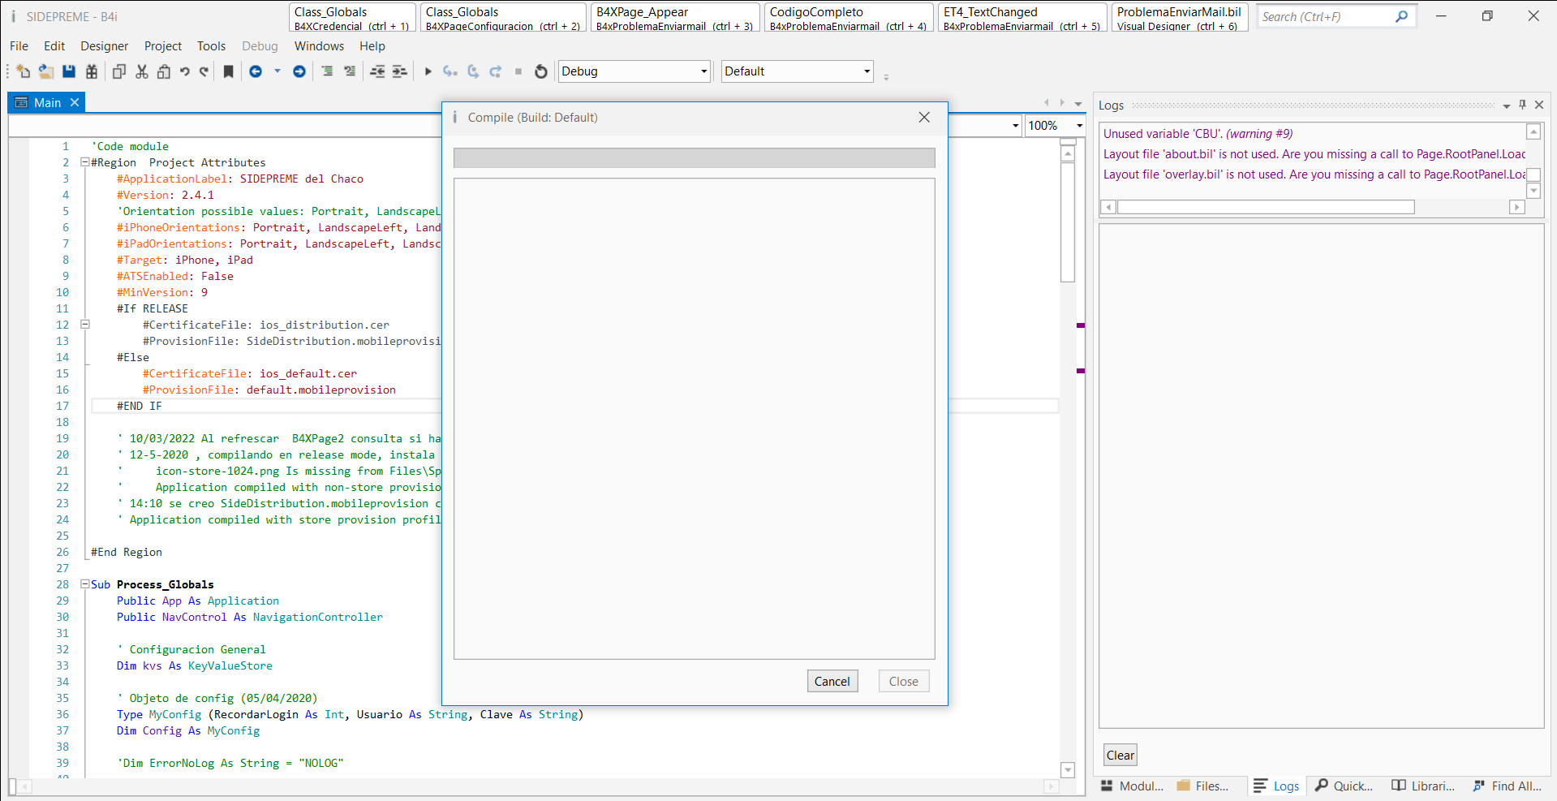
Task: Open the Default build configuration dropdown
Action: point(867,71)
